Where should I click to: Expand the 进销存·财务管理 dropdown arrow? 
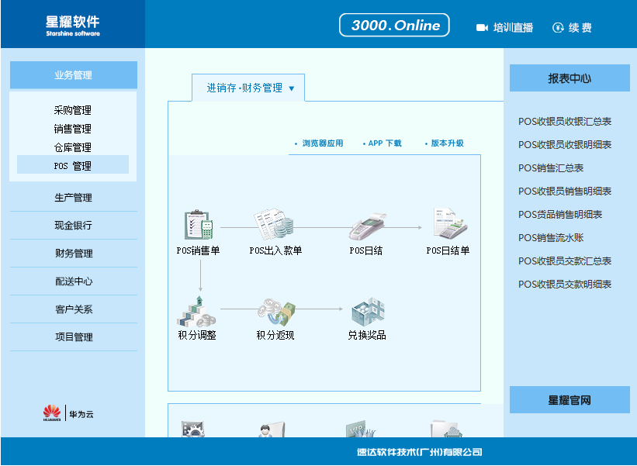[x=291, y=88]
